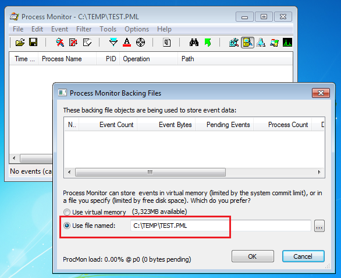The image size is (341, 278).
Task: Click the '(3,323MB available)' text
Action: pyautogui.click(x=159, y=212)
